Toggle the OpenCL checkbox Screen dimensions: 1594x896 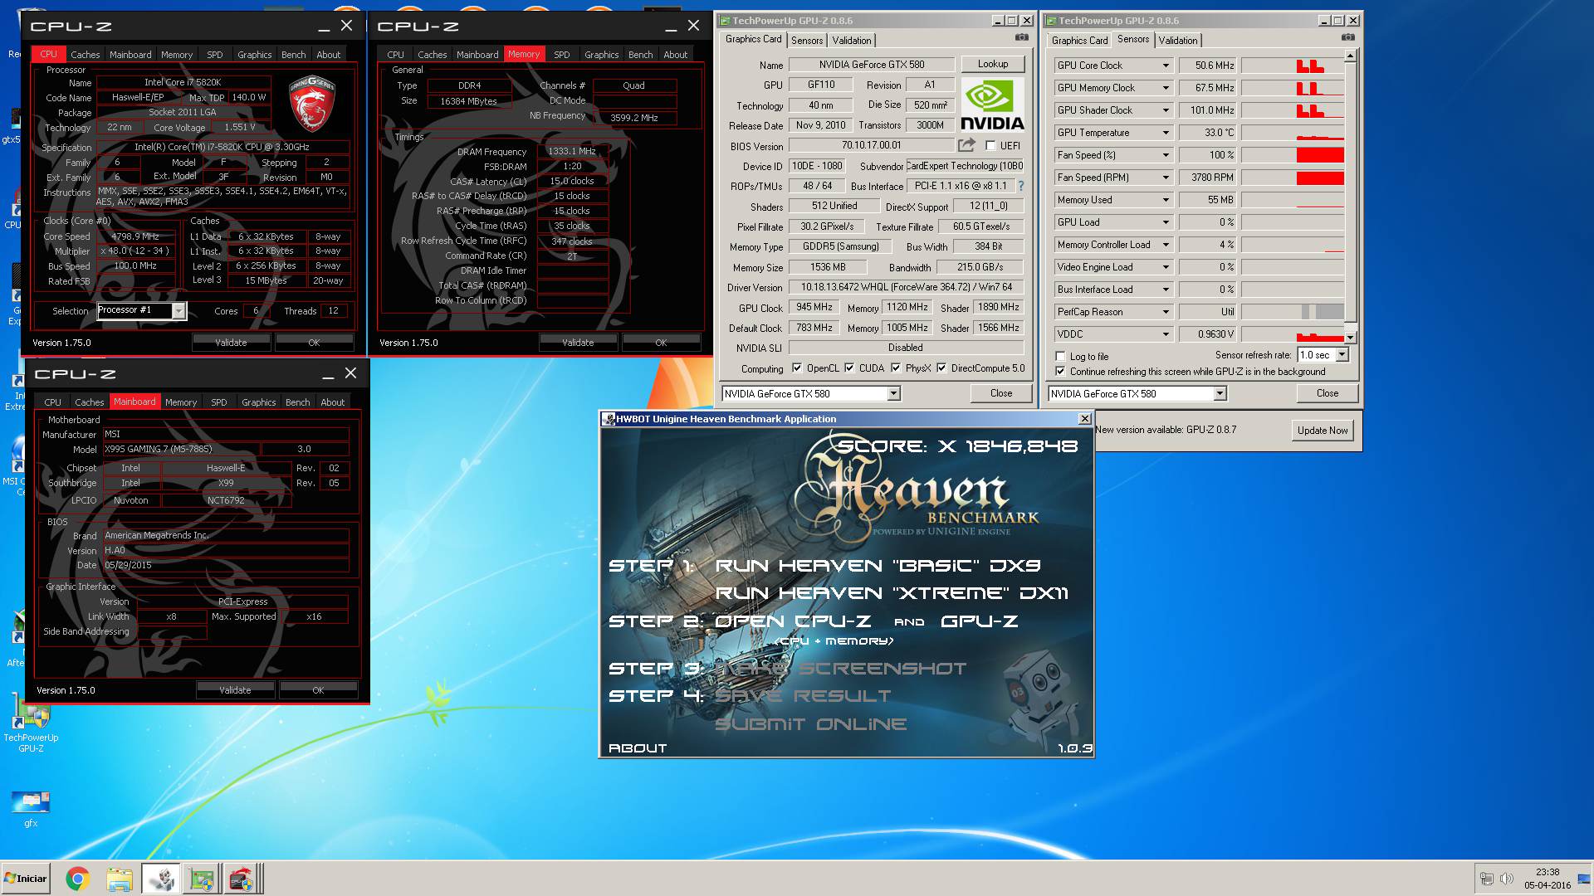(797, 368)
